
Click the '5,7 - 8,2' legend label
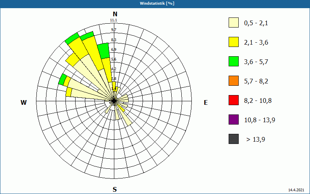256,81
